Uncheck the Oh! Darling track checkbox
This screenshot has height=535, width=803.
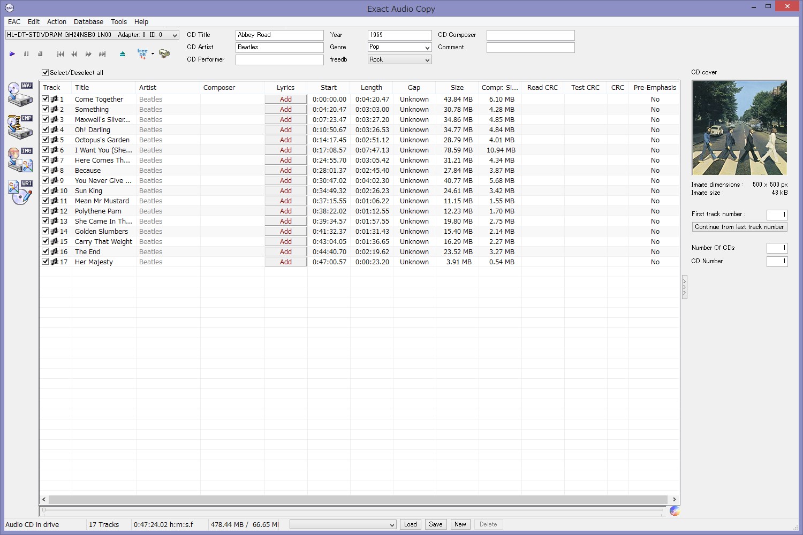click(46, 129)
